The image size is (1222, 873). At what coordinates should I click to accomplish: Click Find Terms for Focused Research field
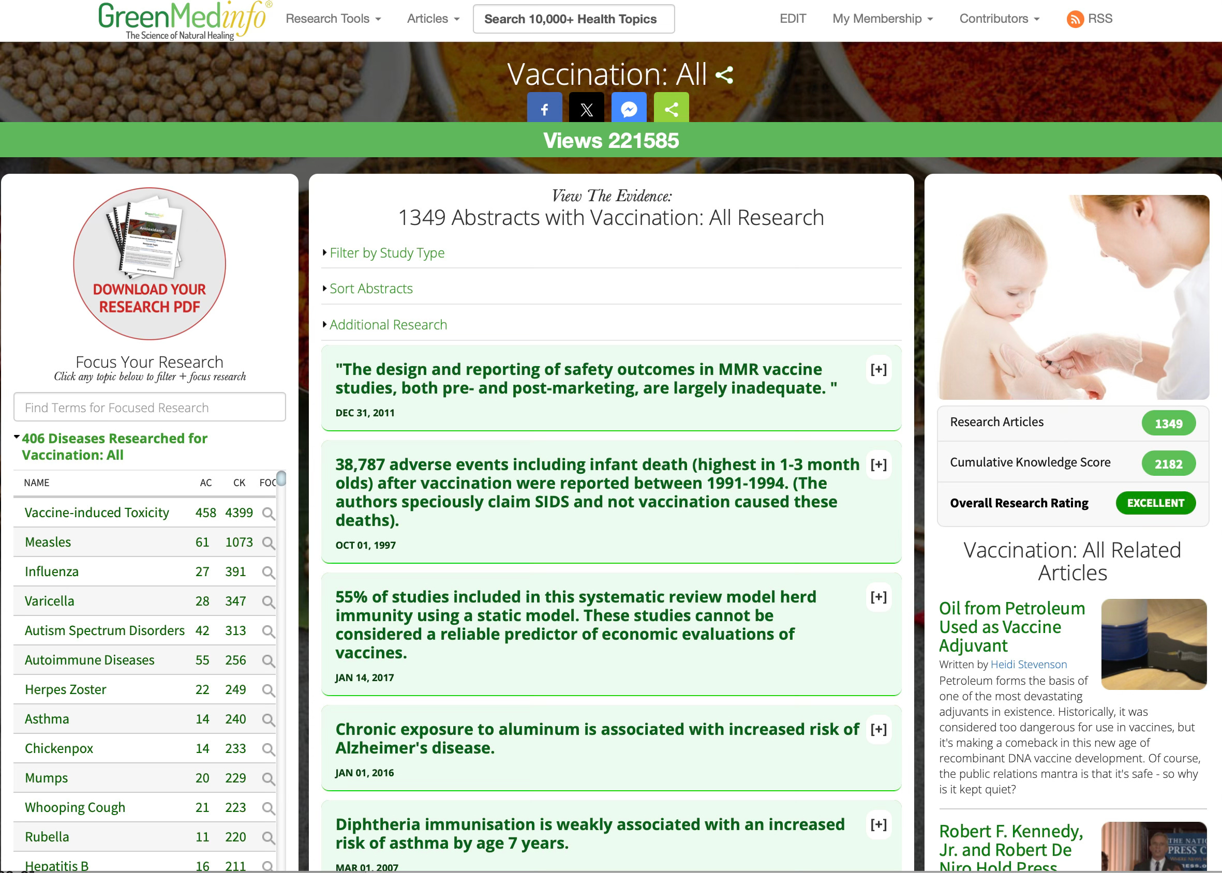click(x=150, y=408)
